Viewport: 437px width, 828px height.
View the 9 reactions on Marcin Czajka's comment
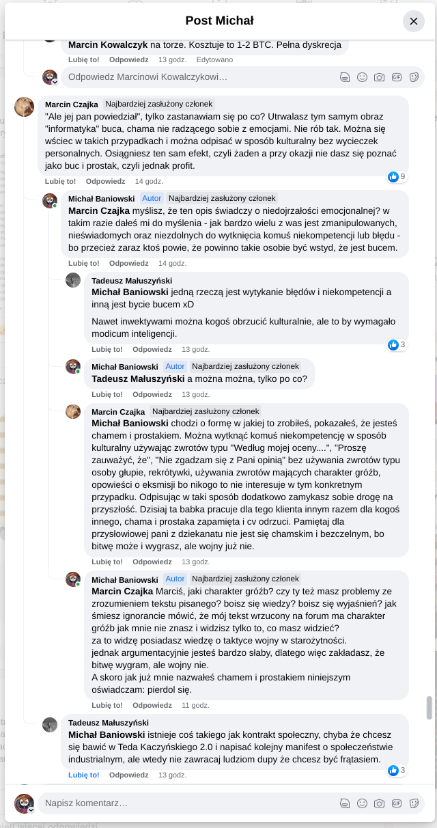tap(397, 177)
